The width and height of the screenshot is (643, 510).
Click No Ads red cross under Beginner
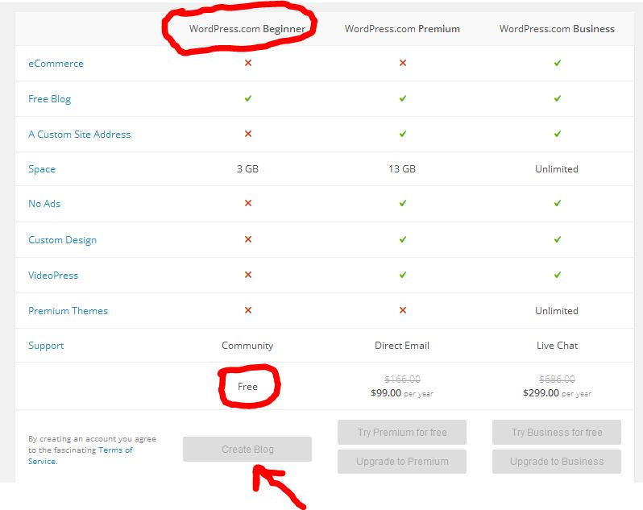pos(247,203)
